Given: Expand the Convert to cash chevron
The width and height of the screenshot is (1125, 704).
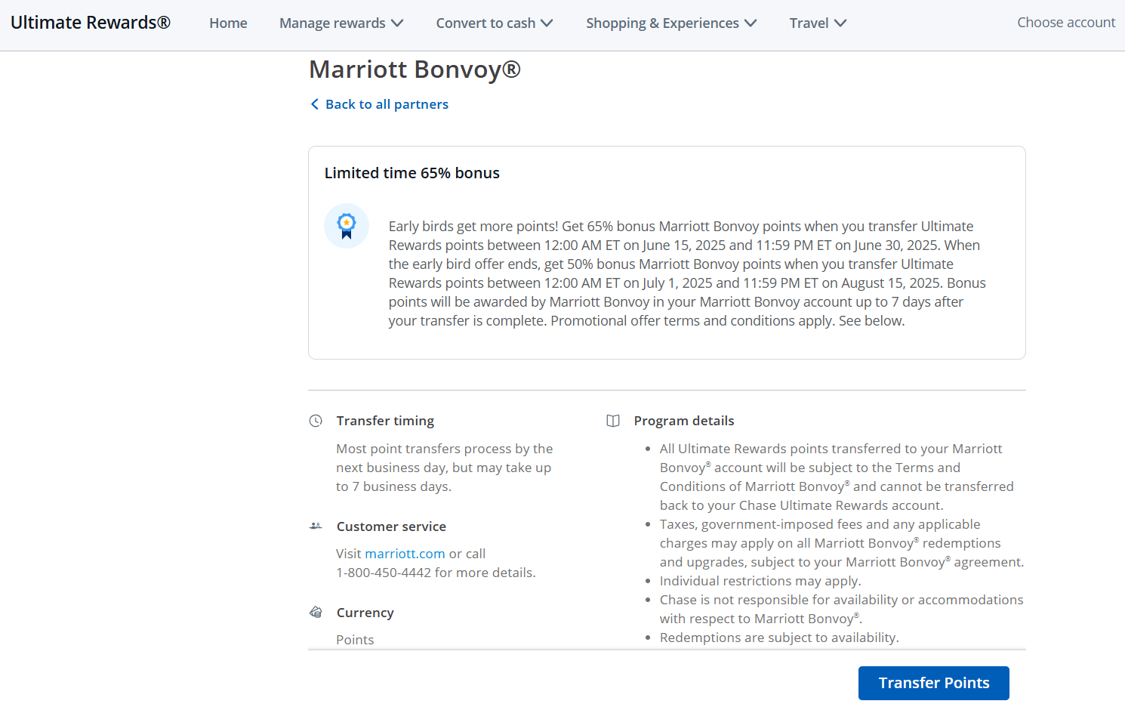Looking at the screenshot, I should point(547,23).
